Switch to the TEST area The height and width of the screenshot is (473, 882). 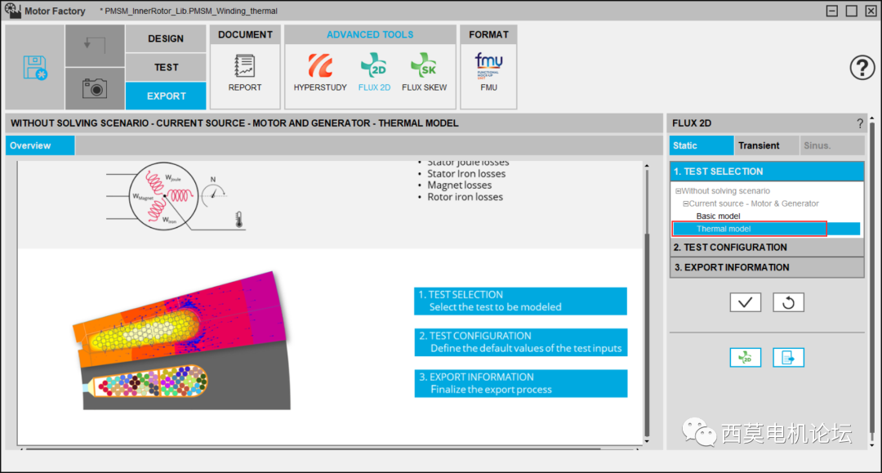[x=165, y=68]
